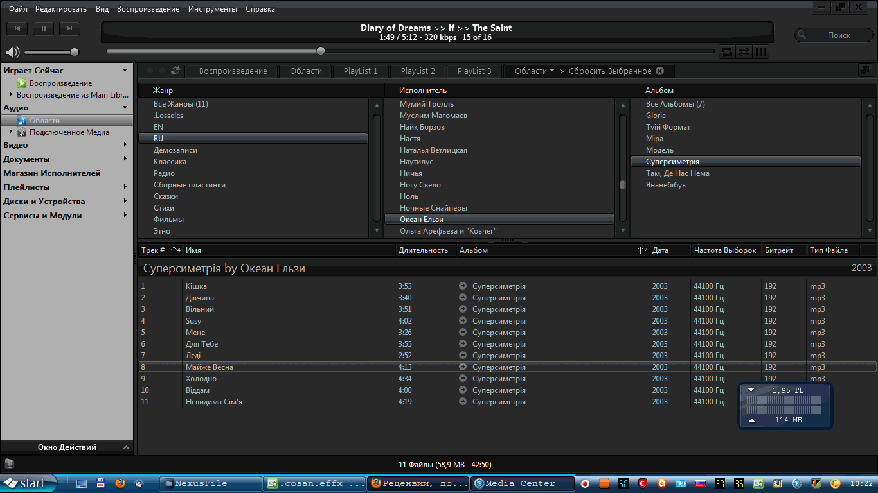Collapse the Играет Сейчас section arrow
The width and height of the screenshot is (878, 493).
[125, 71]
